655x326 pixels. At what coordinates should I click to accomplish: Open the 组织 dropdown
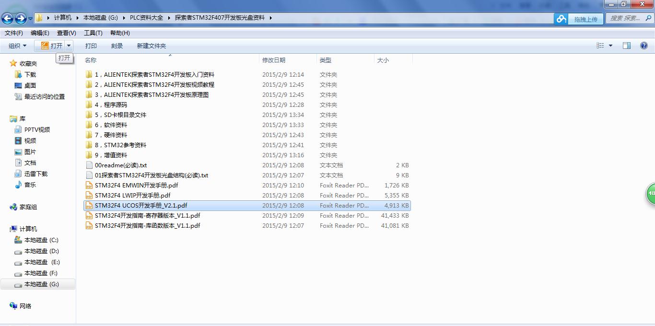pos(18,46)
